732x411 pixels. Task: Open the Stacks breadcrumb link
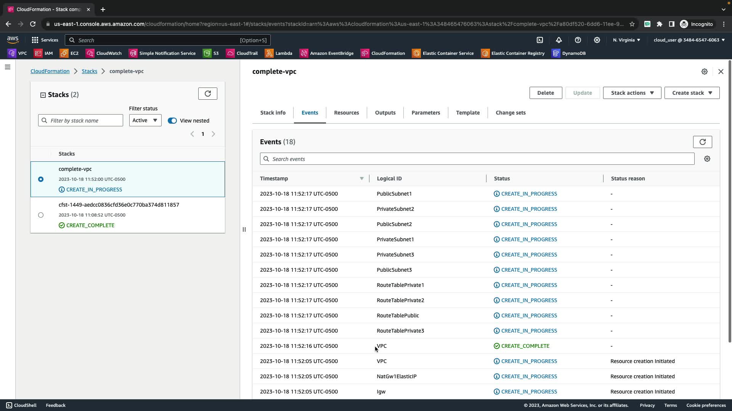tap(89, 71)
